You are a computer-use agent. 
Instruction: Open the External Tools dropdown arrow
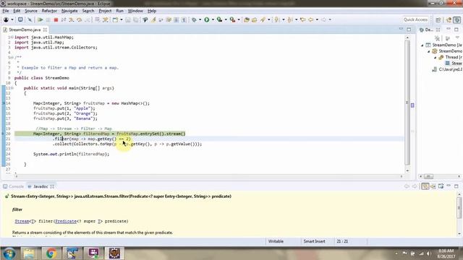pyautogui.click(x=239, y=19)
